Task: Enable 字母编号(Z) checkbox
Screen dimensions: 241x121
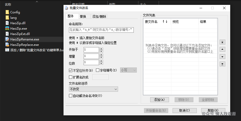Action: point(97,70)
